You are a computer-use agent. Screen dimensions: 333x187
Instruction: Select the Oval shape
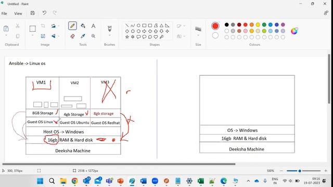tap(138, 25)
